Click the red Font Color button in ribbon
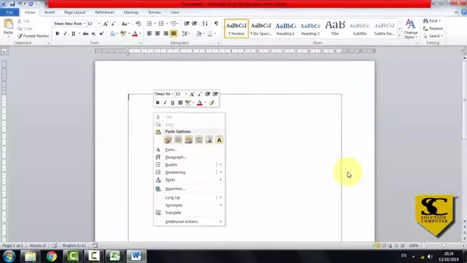The height and width of the screenshot is (263, 467). coord(135,33)
